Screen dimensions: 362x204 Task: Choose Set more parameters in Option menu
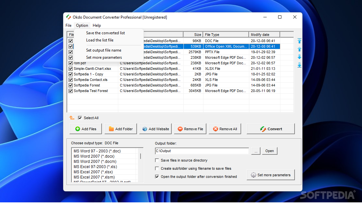point(104,57)
